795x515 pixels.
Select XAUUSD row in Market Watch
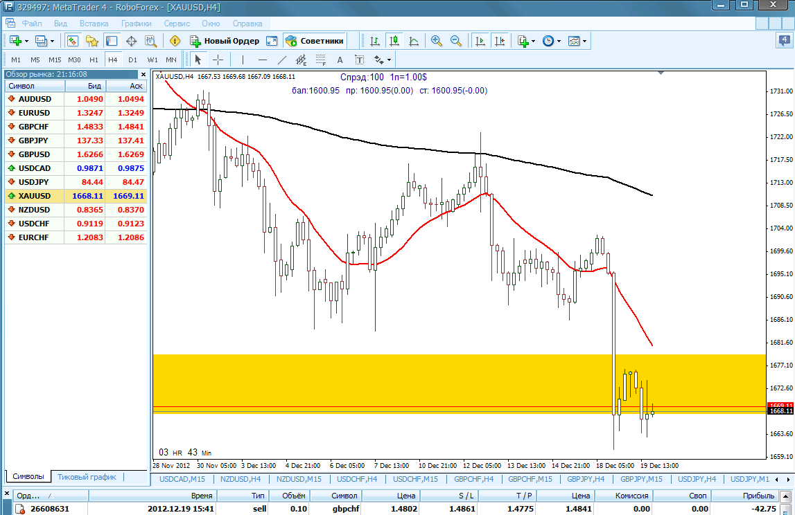click(76, 196)
